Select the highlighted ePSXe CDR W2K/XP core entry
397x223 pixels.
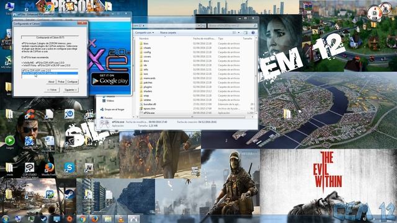coord(50,73)
